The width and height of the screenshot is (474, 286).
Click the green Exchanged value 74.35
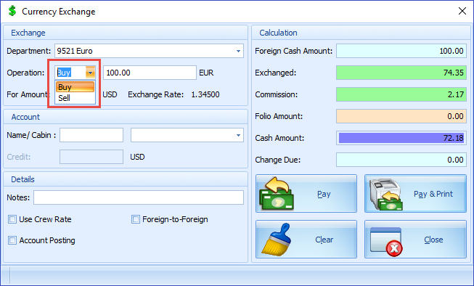[x=401, y=73]
